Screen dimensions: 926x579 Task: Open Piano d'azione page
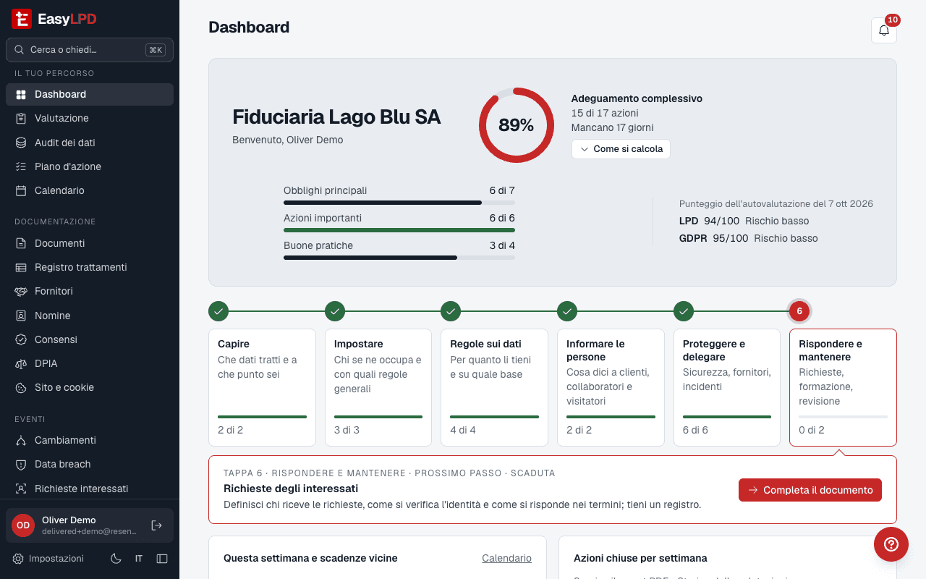click(90, 166)
